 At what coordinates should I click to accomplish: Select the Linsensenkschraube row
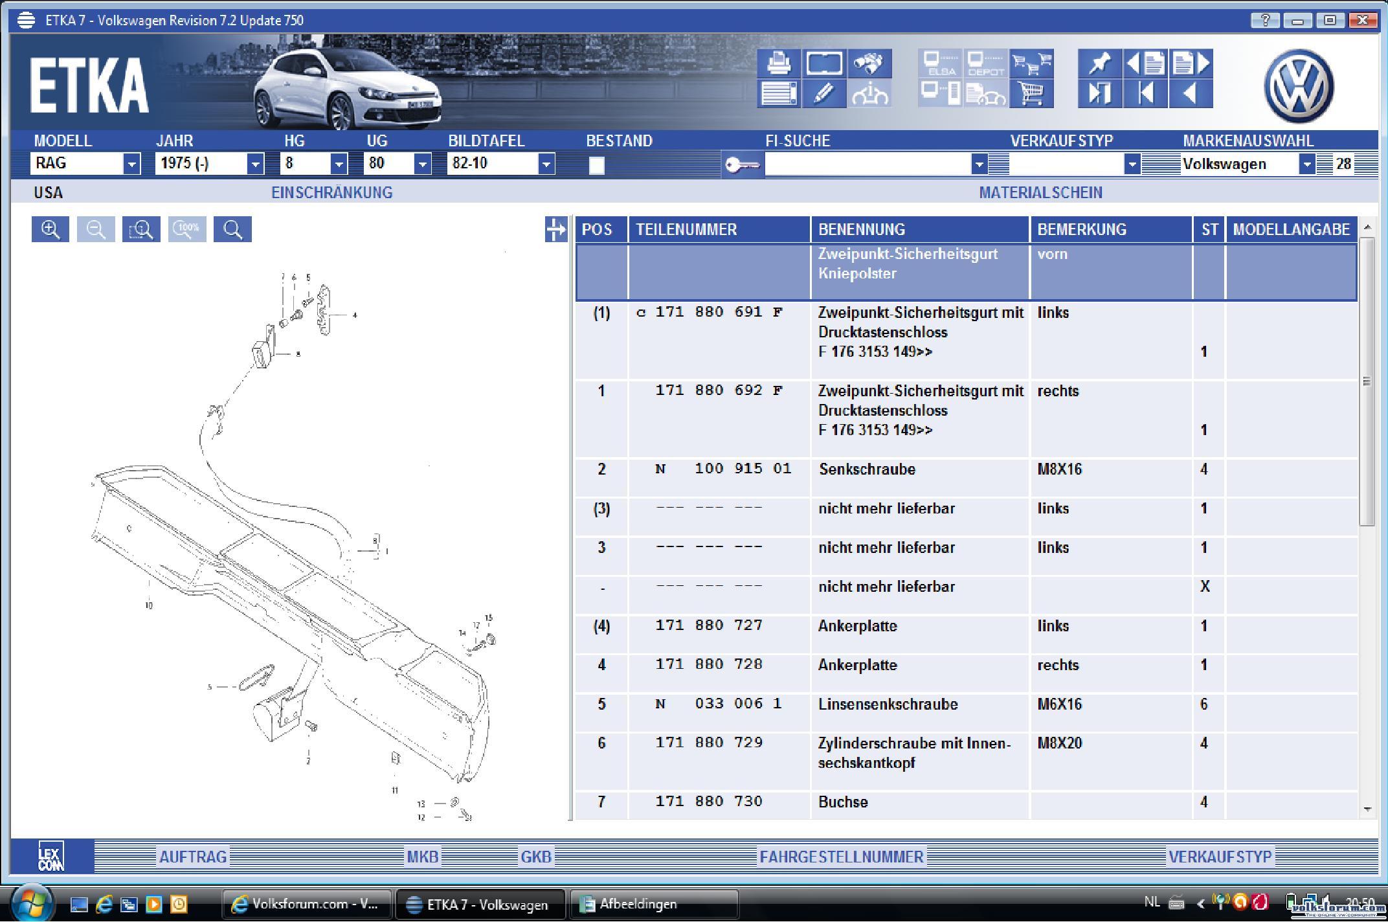point(966,712)
